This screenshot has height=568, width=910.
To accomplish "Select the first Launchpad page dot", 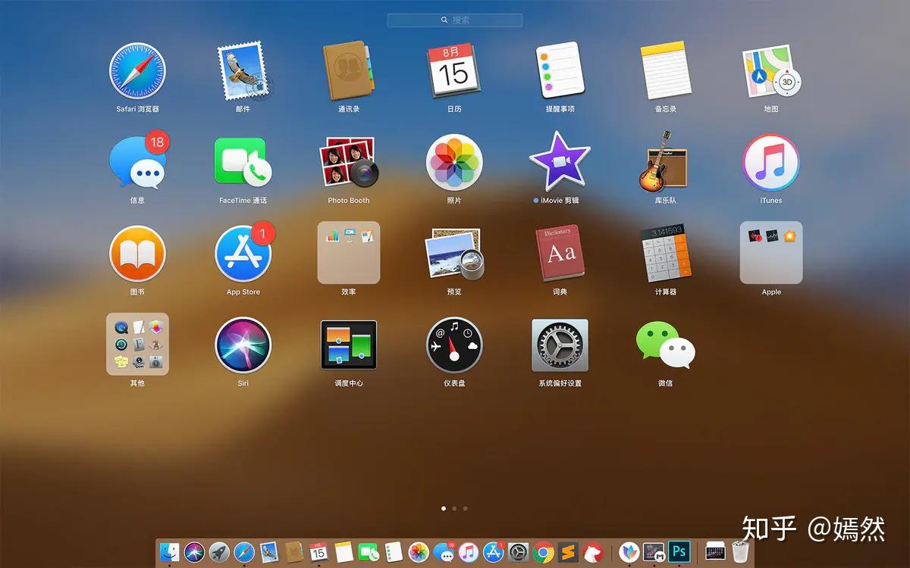I will click(443, 509).
